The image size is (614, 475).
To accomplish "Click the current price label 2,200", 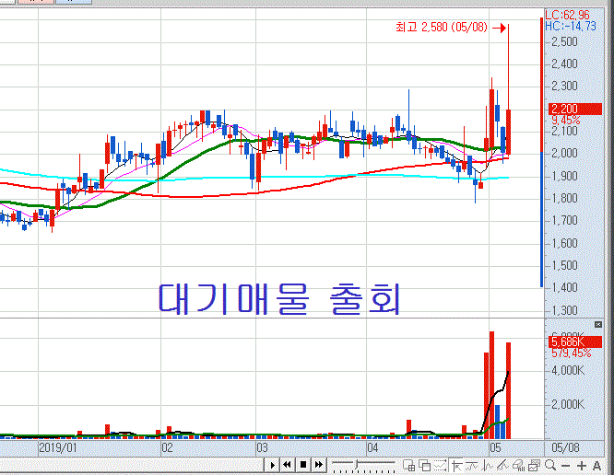I will click(x=575, y=109).
